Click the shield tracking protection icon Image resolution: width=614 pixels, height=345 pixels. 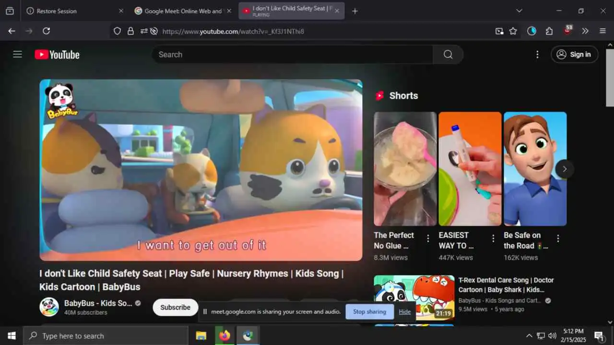(x=117, y=31)
